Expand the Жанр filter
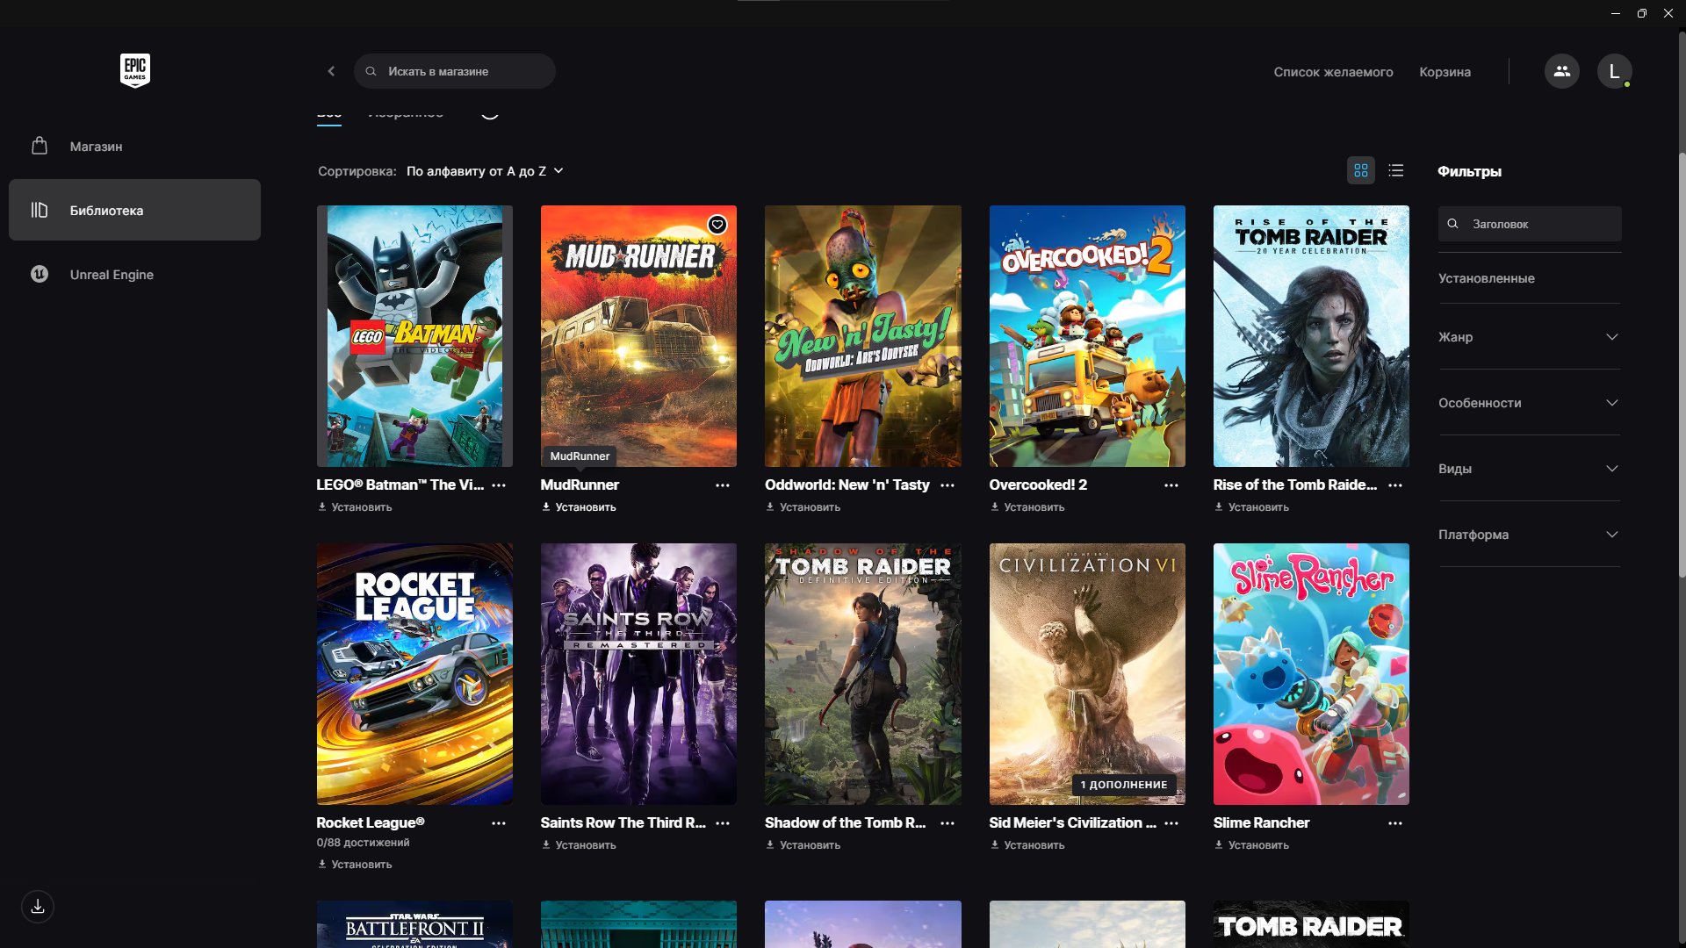The width and height of the screenshot is (1686, 948). (x=1529, y=337)
